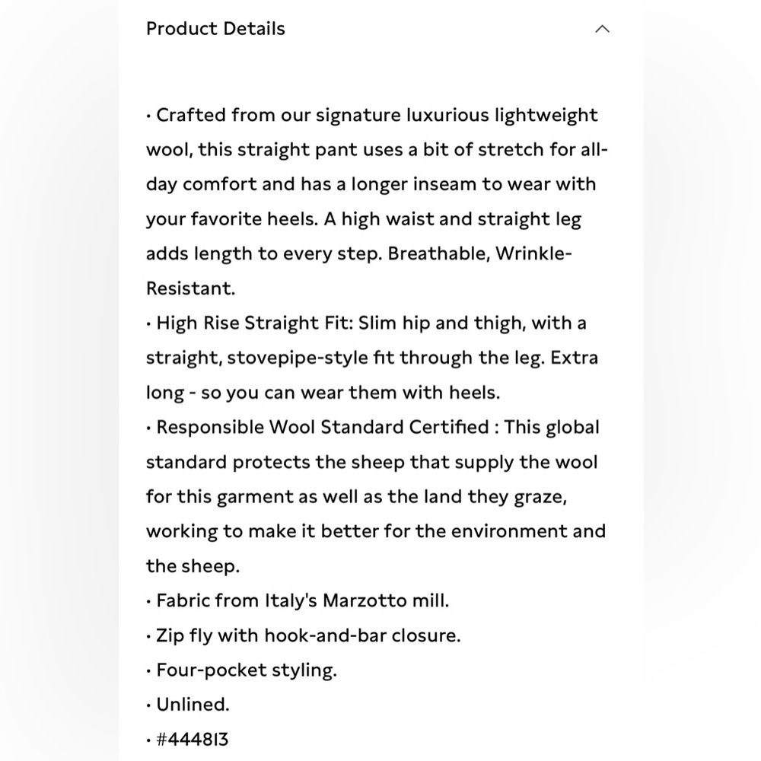The height and width of the screenshot is (761, 761).
Task: Click the Zip fly with hook-and-bar closure line
Action: [x=308, y=635]
